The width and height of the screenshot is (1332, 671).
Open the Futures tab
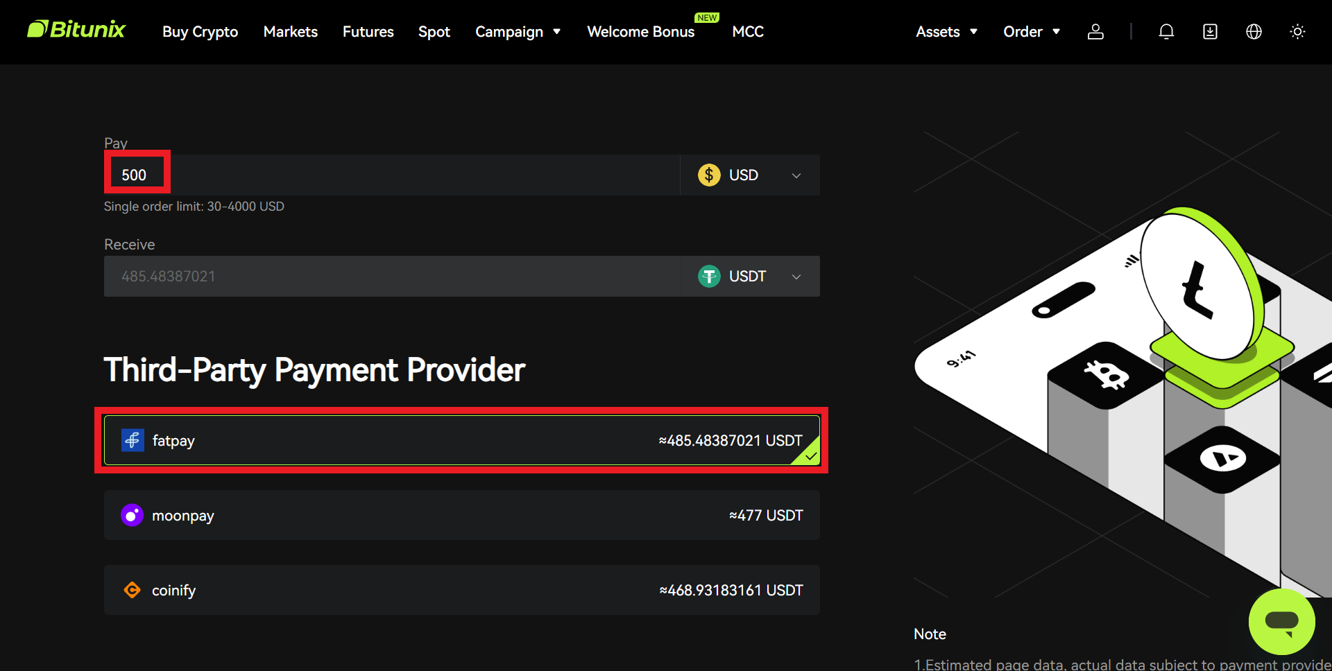click(368, 32)
